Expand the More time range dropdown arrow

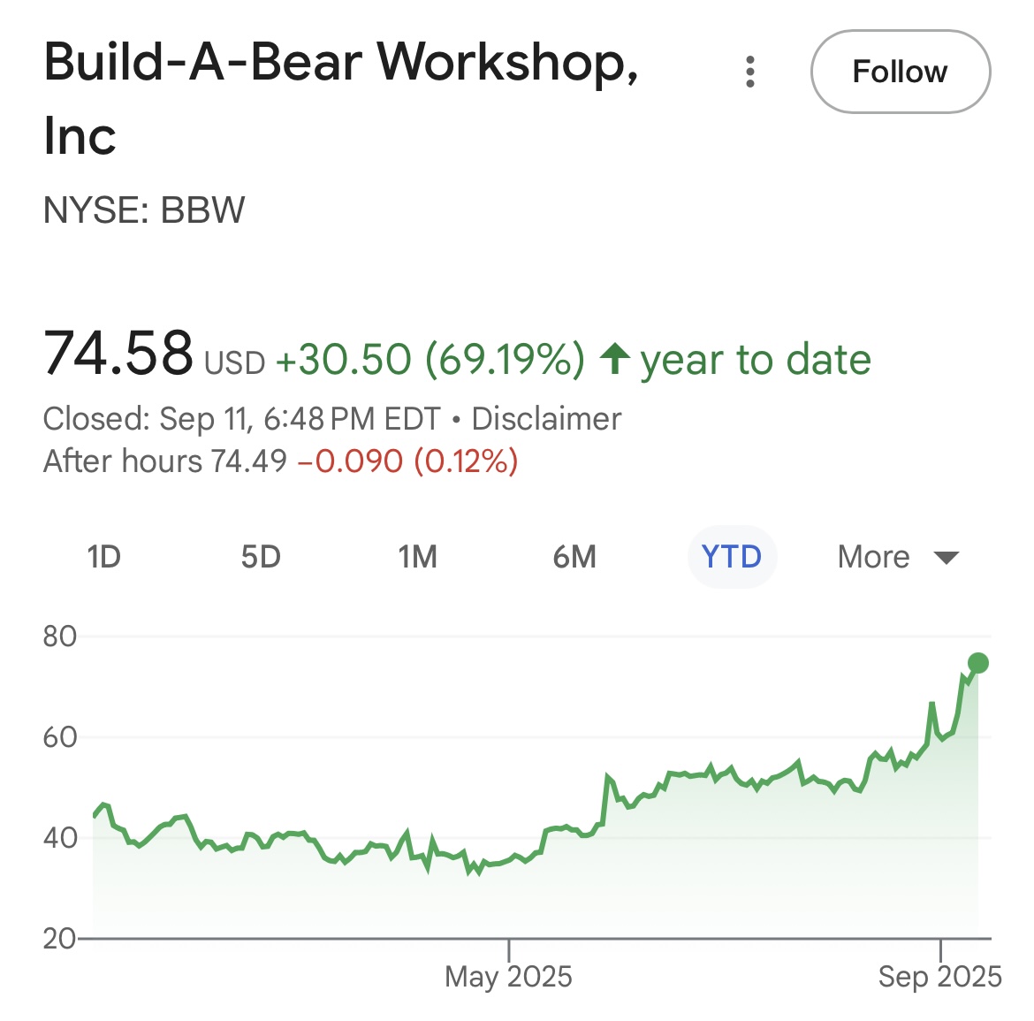pyautogui.click(x=947, y=558)
